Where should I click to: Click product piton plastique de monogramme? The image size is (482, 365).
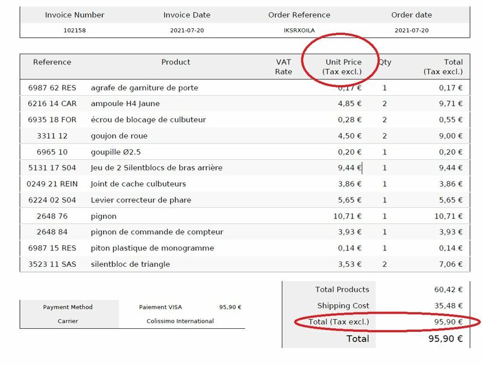click(x=152, y=248)
